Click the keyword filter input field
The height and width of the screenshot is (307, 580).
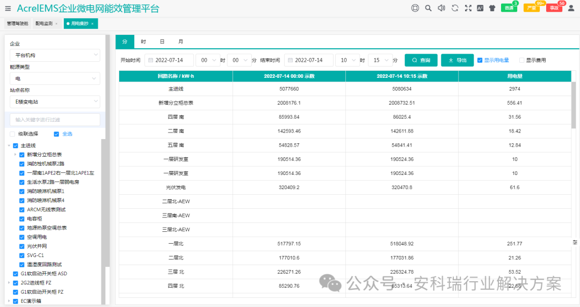click(x=55, y=120)
